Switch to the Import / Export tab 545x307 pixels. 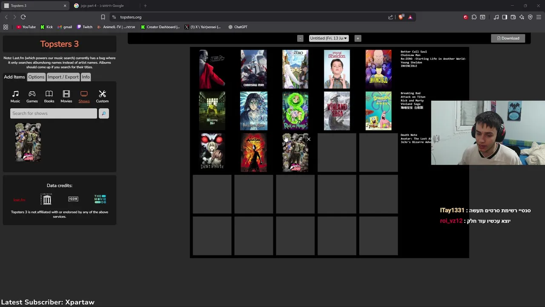tap(63, 77)
